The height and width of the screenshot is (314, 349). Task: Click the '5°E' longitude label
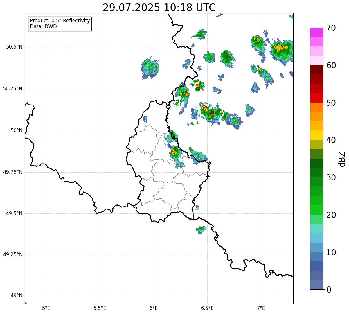[x=46, y=308]
